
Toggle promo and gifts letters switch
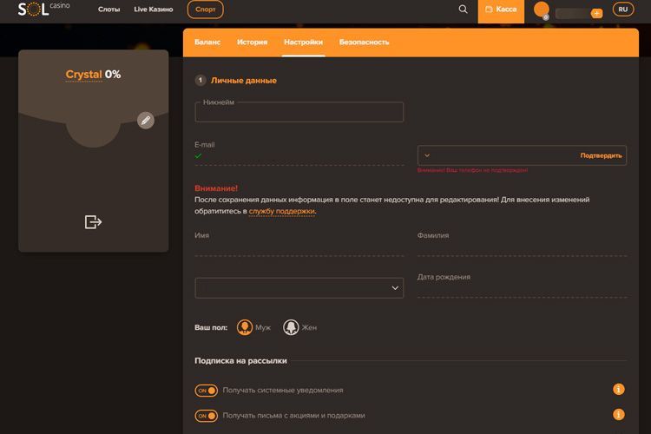tap(207, 416)
